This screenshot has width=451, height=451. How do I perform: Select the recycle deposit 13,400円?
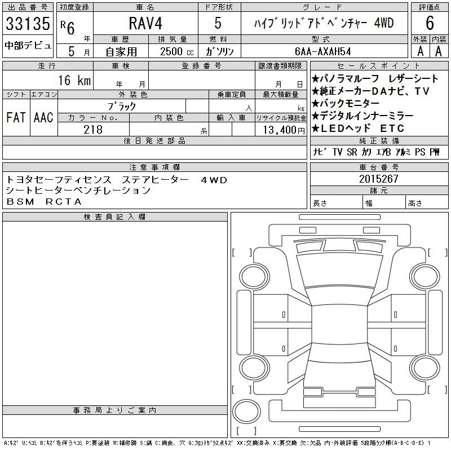coord(284,130)
